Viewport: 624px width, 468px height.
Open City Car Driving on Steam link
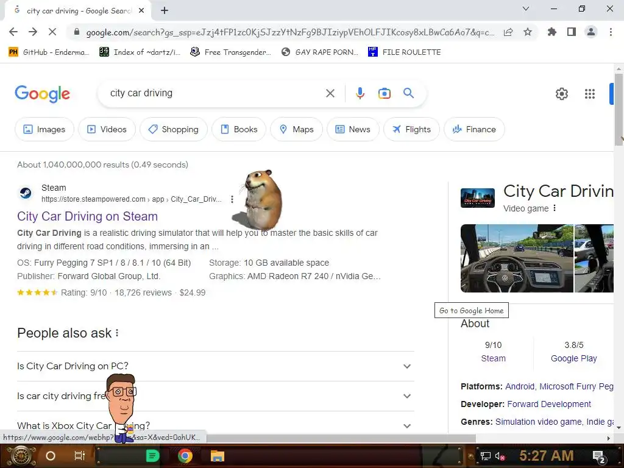pos(88,216)
